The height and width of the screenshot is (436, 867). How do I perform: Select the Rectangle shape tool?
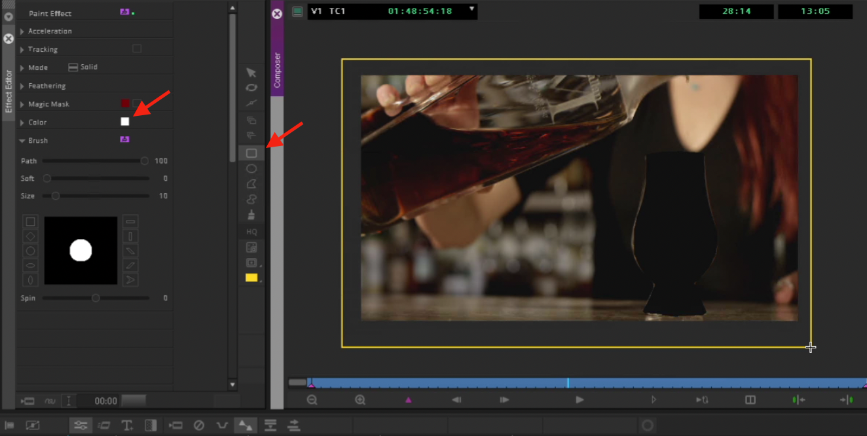pyautogui.click(x=251, y=153)
